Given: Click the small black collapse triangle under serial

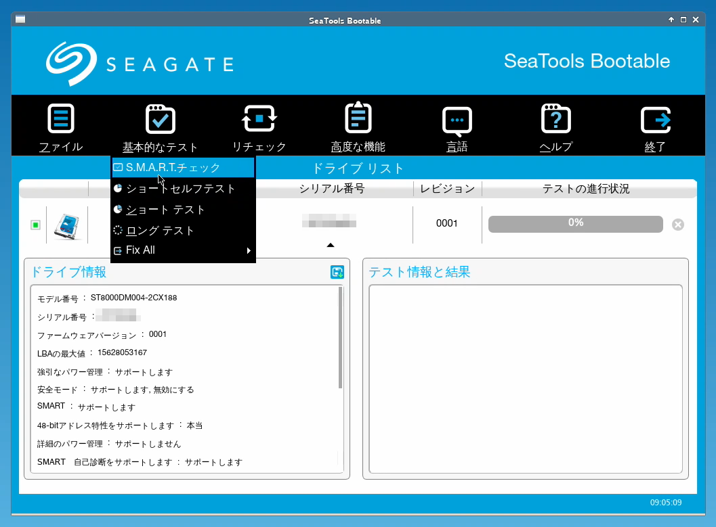Looking at the screenshot, I should click(x=331, y=246).
